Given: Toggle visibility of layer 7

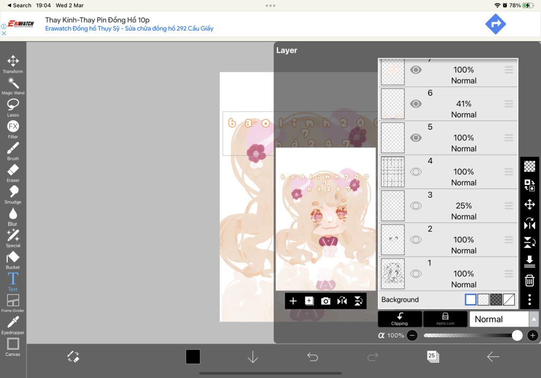Looking at the screenshot, I should [416, 70].
